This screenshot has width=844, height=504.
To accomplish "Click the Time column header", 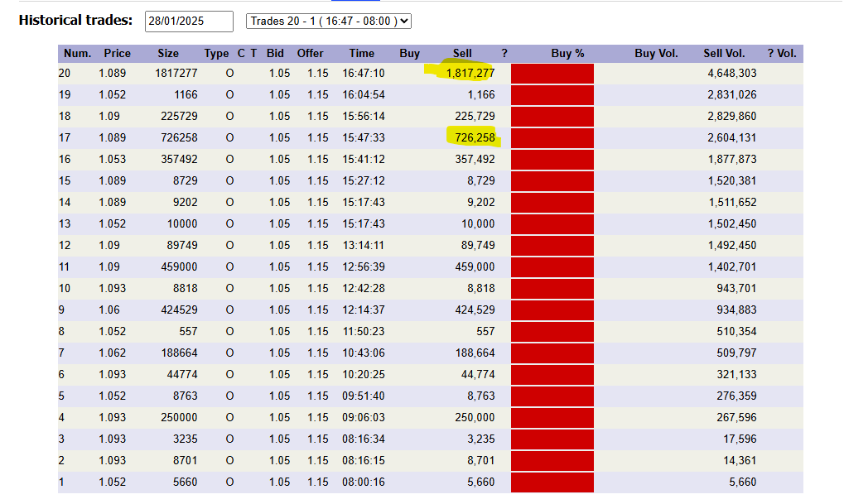I will point(362,53).
